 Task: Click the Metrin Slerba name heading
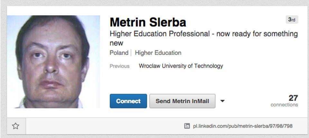[148, 23]
